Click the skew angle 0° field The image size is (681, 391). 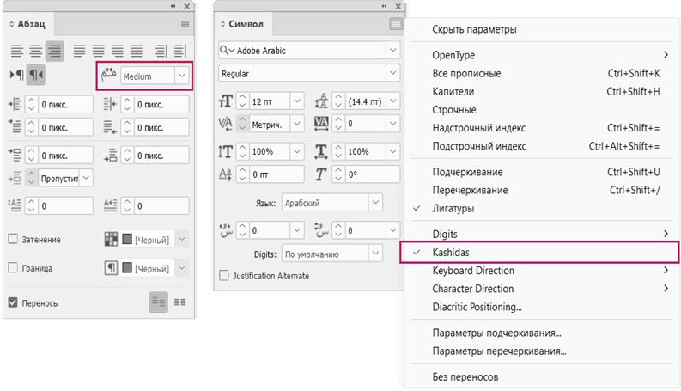[x=373, y=174]
